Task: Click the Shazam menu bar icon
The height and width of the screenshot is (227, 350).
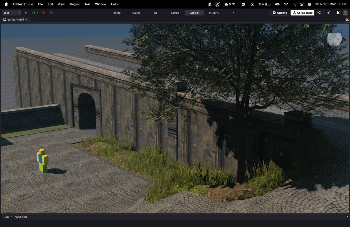Action: [x=244, y=4]
